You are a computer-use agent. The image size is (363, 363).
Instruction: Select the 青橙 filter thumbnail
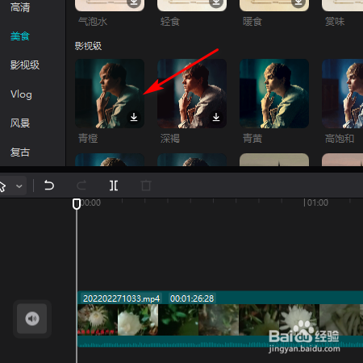(110, 94)
